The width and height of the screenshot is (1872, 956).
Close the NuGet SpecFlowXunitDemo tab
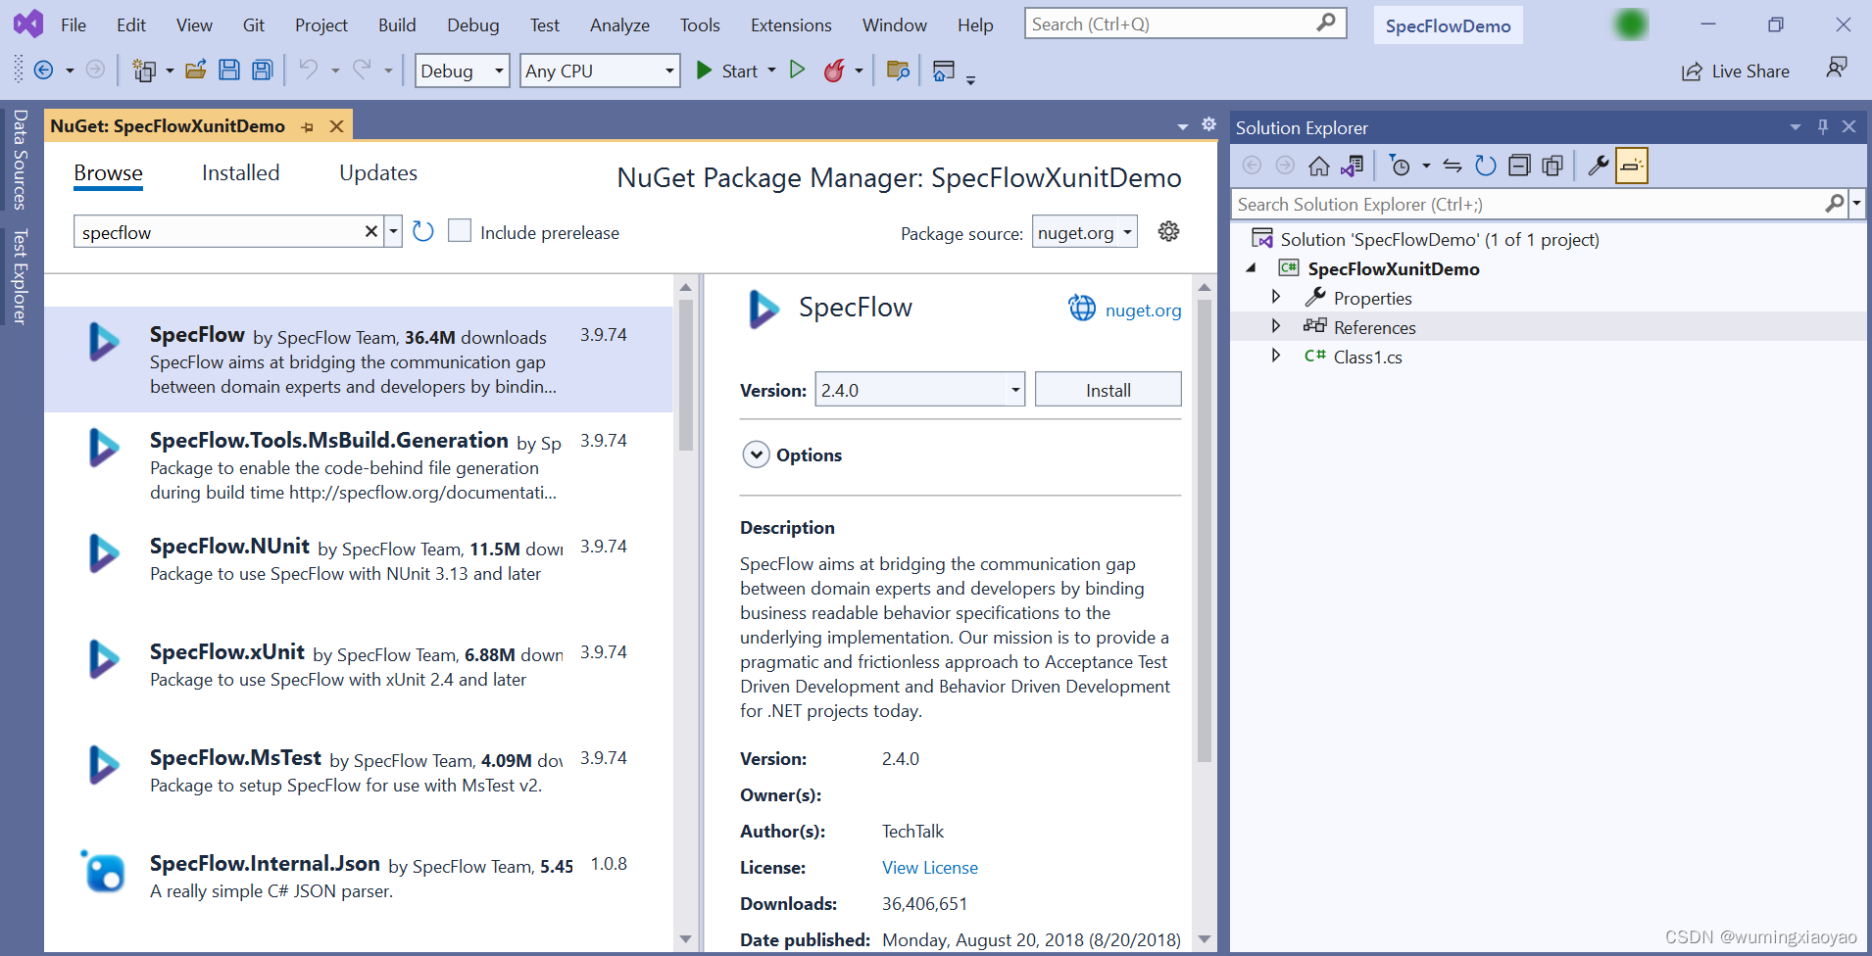tap(336, 126)
